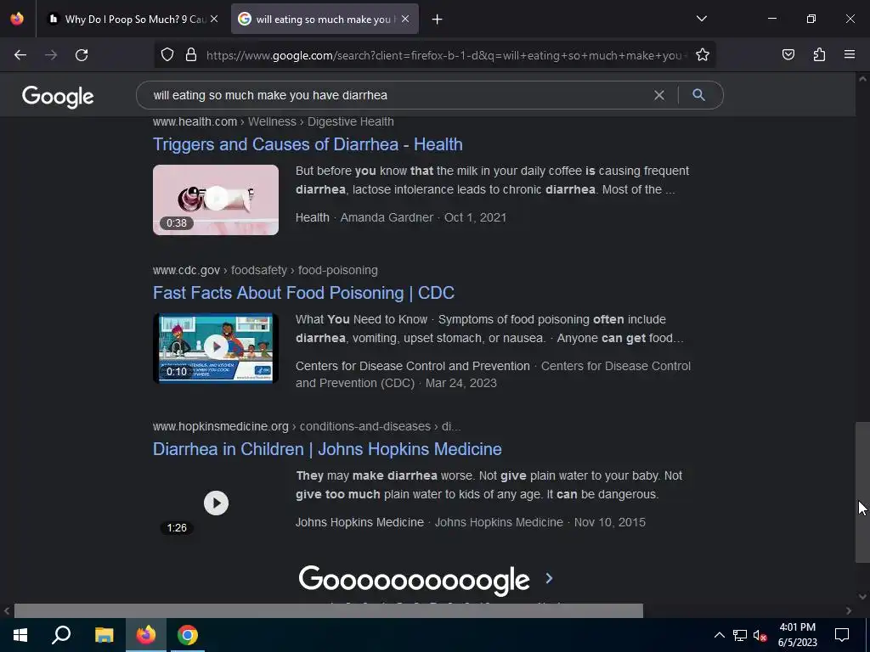Image resolution: width=870 pixels, height=652 pixels.
Task: Click the Google logo in the header
Action: (58, 97)
